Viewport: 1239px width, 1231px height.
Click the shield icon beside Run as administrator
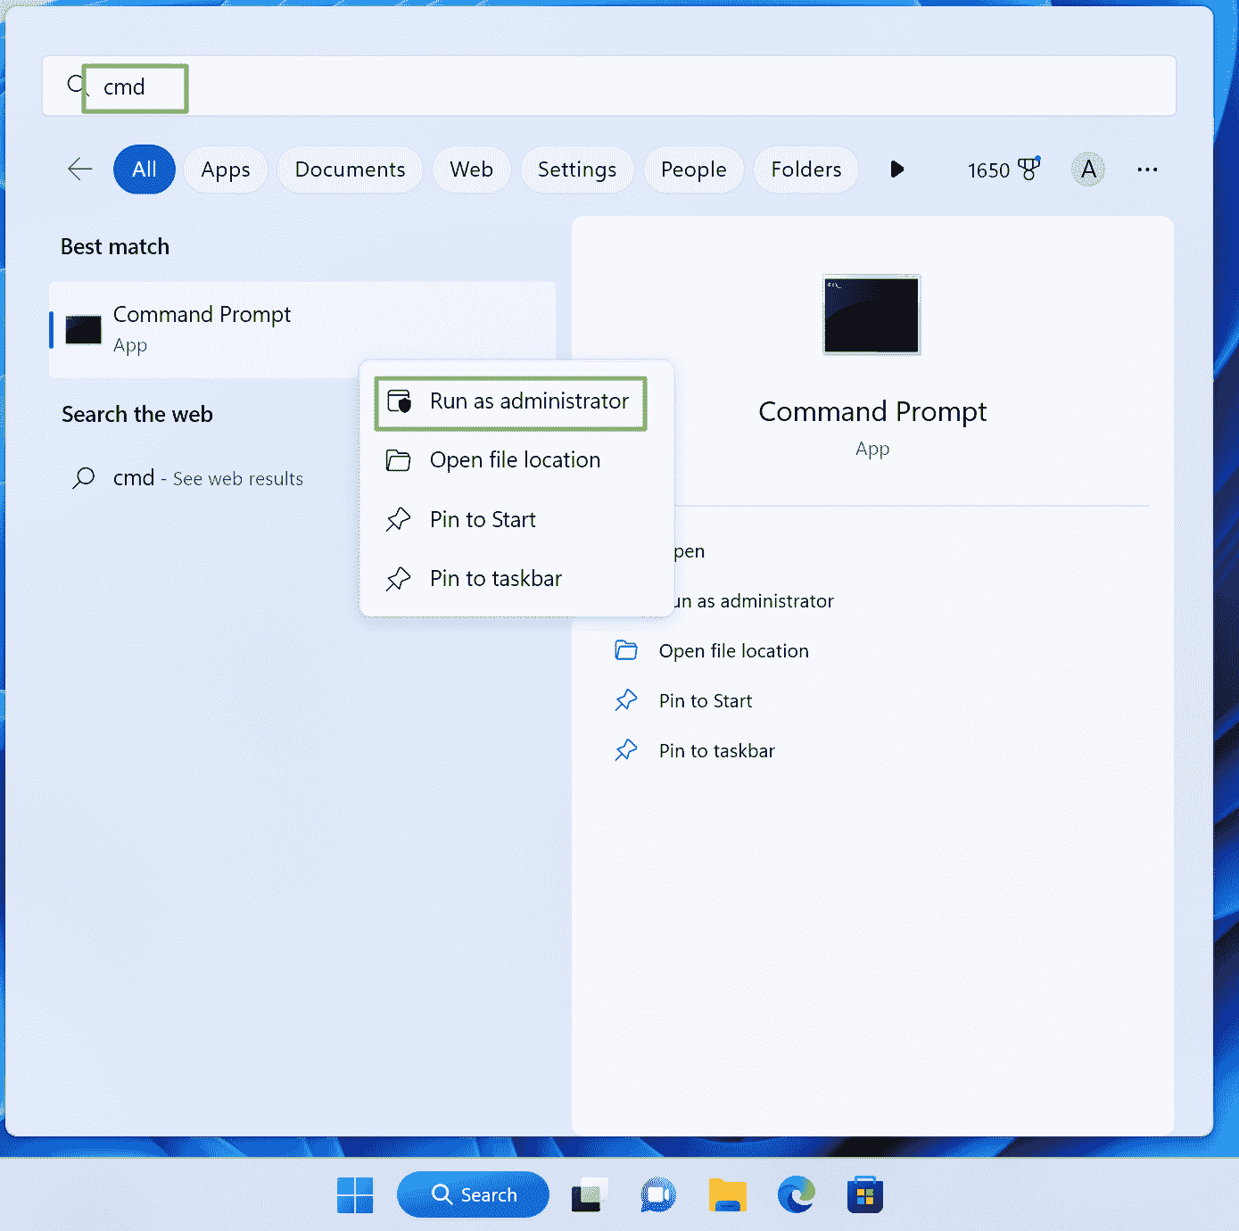pyautogui.click(x=399, y=401)
